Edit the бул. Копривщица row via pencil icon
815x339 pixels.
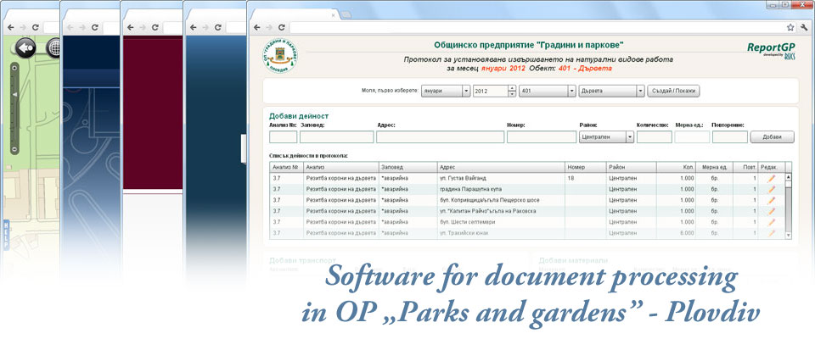coord(772,200)
